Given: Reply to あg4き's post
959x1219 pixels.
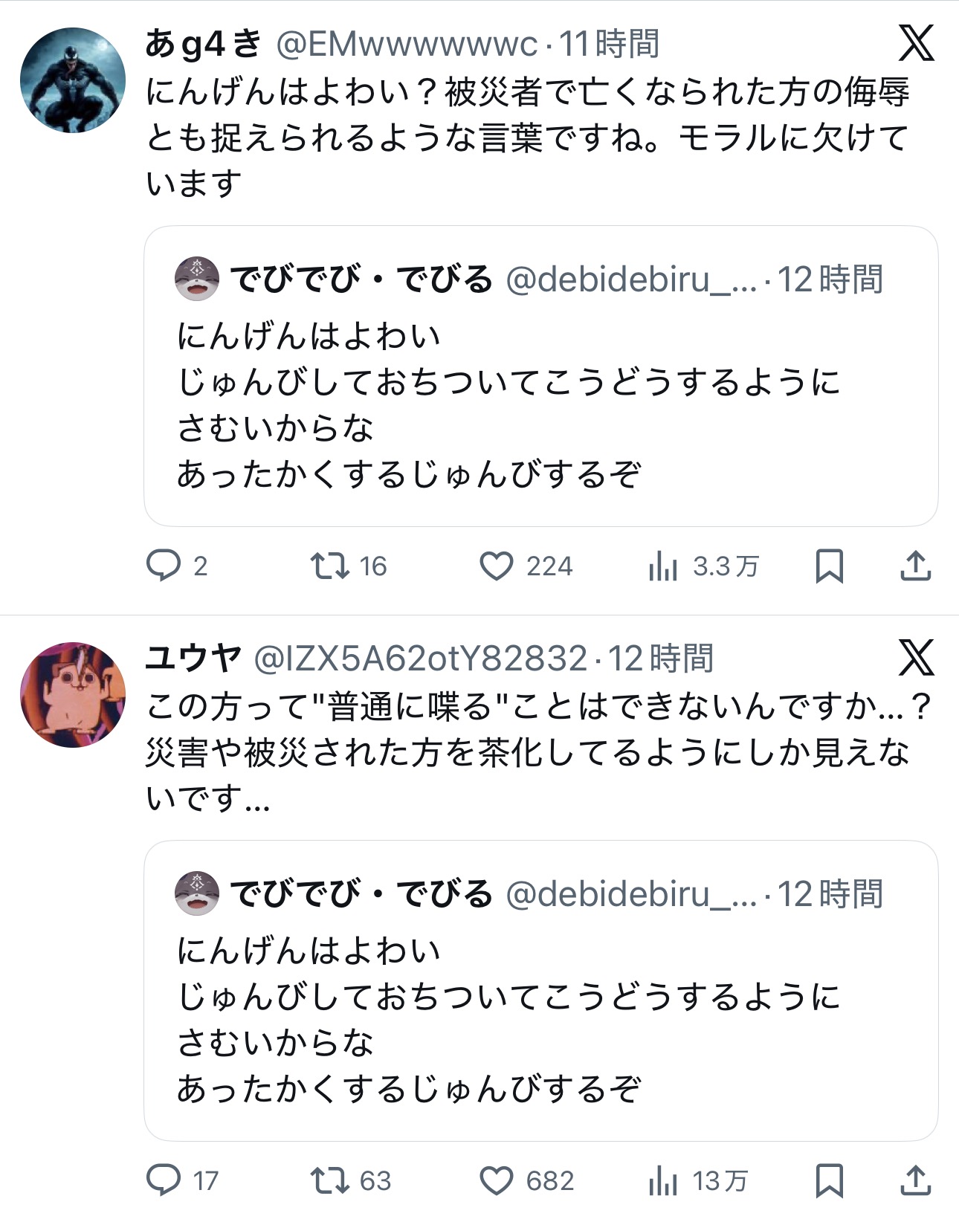Looking at the screenshot, I should tap(164, 566).
